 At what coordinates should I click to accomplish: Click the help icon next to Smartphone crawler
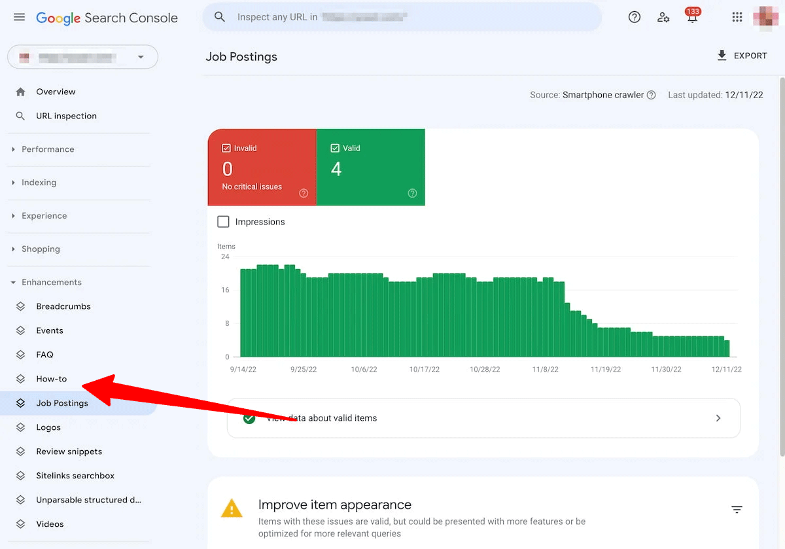652,95
